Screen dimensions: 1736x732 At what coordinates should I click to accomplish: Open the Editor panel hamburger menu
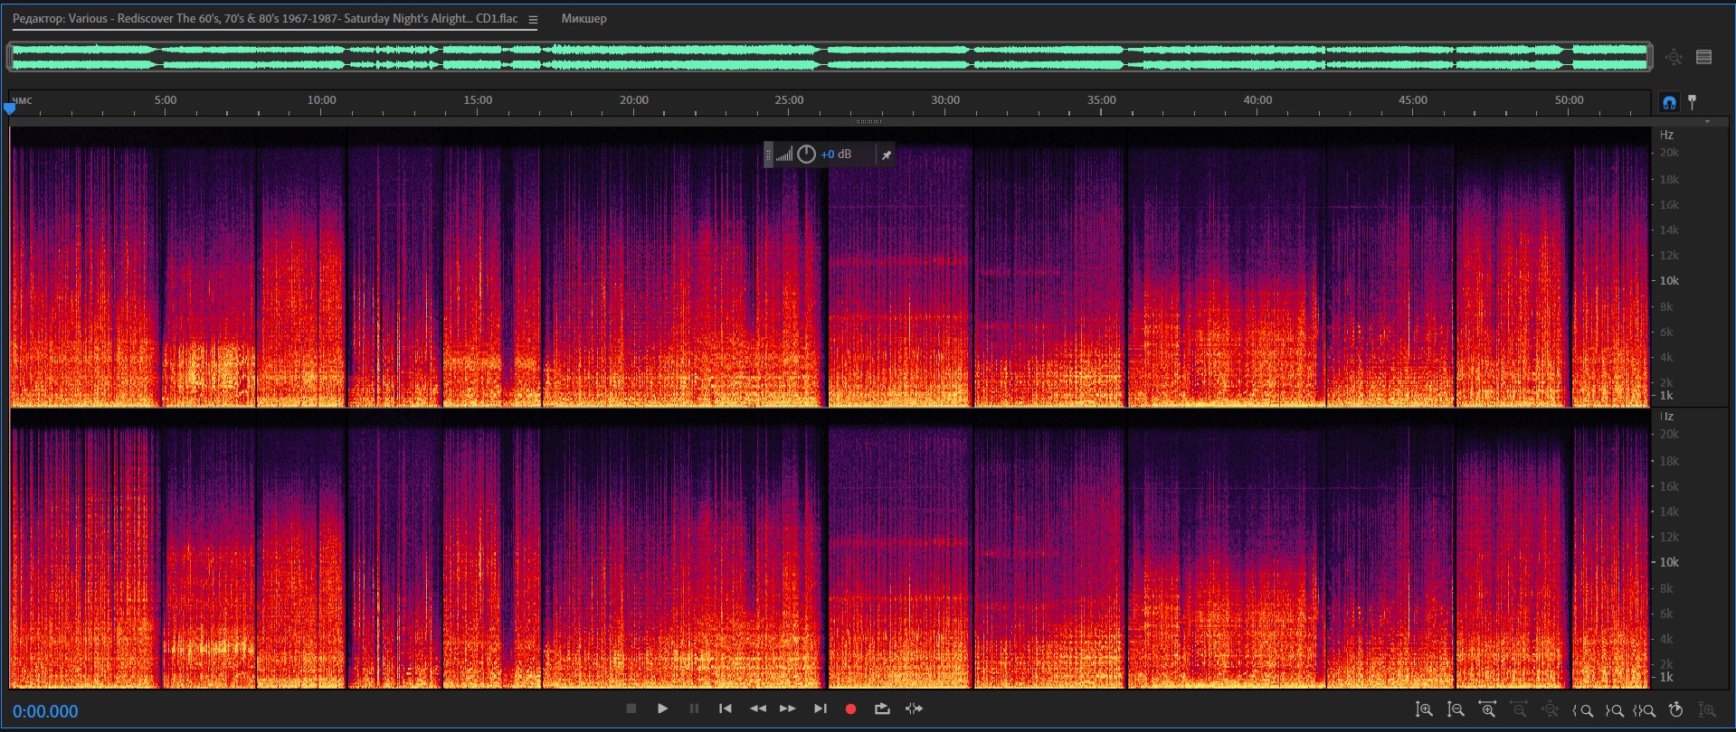[x=533, y=20]
